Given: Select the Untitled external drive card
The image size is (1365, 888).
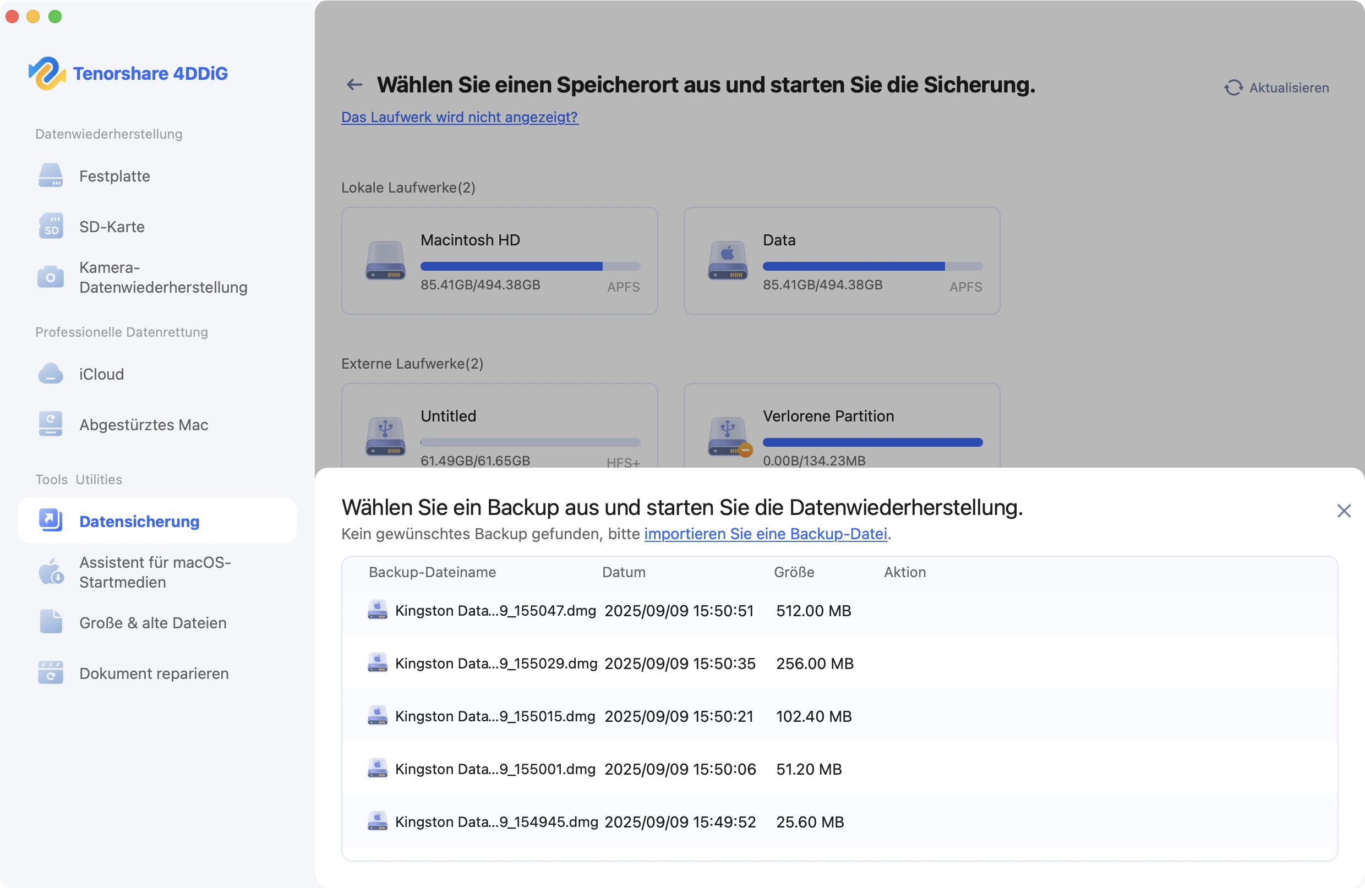Looking at the screenshot, I should click(x=499, y=426).
